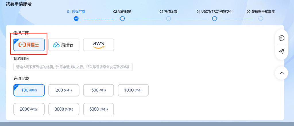Click the 03 充值金额 step label
294x126 pixels.
168,12
